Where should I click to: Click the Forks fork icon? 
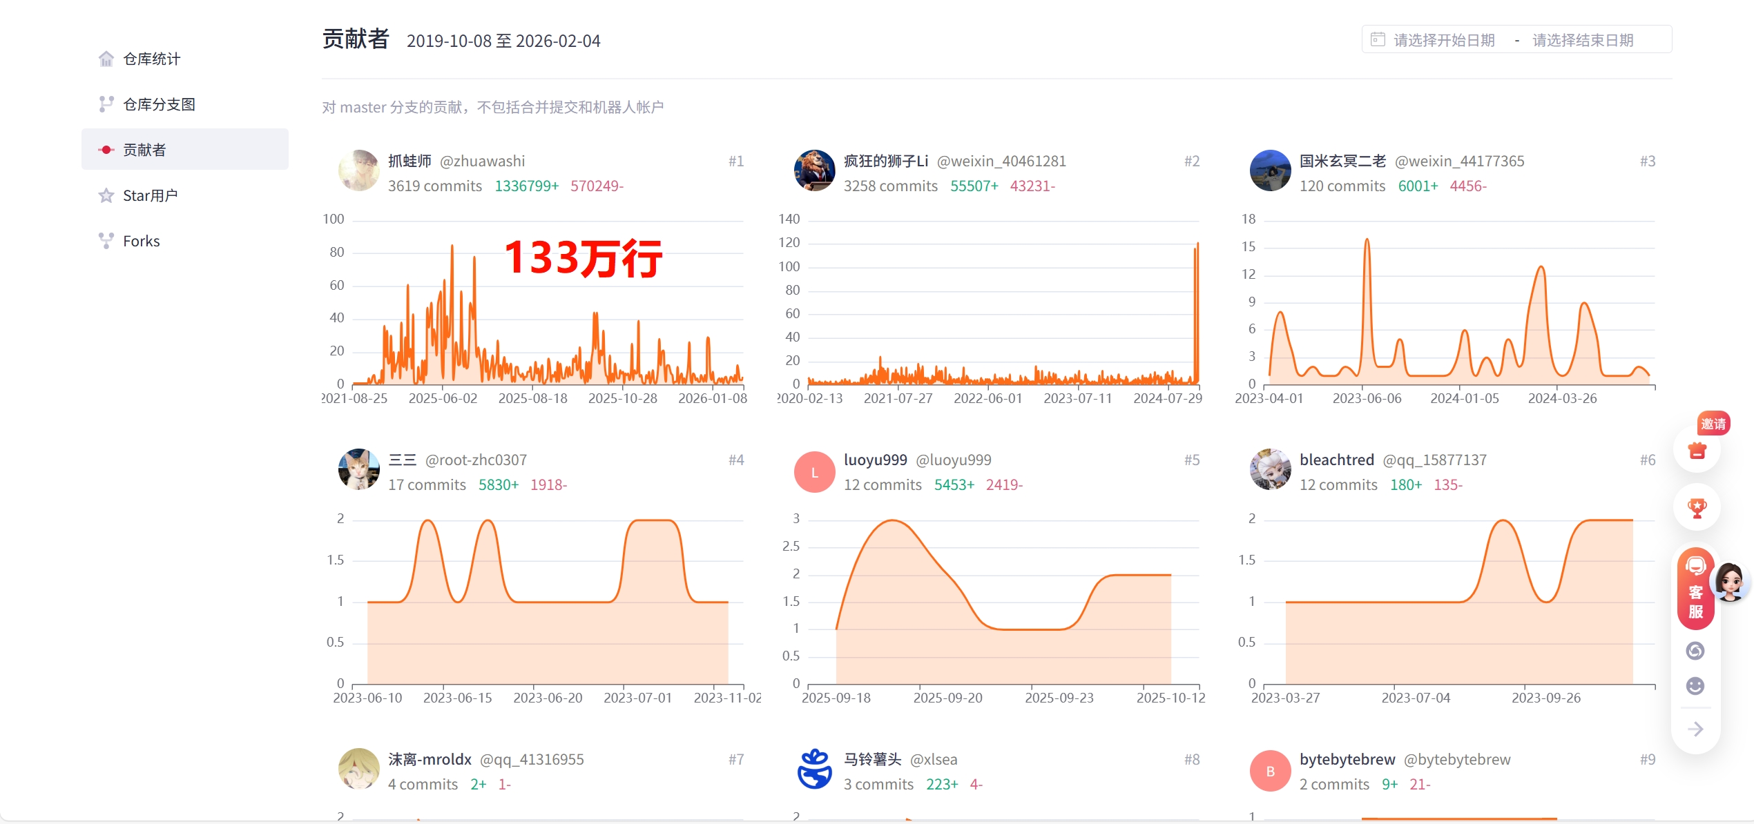(x=106, y=241)
